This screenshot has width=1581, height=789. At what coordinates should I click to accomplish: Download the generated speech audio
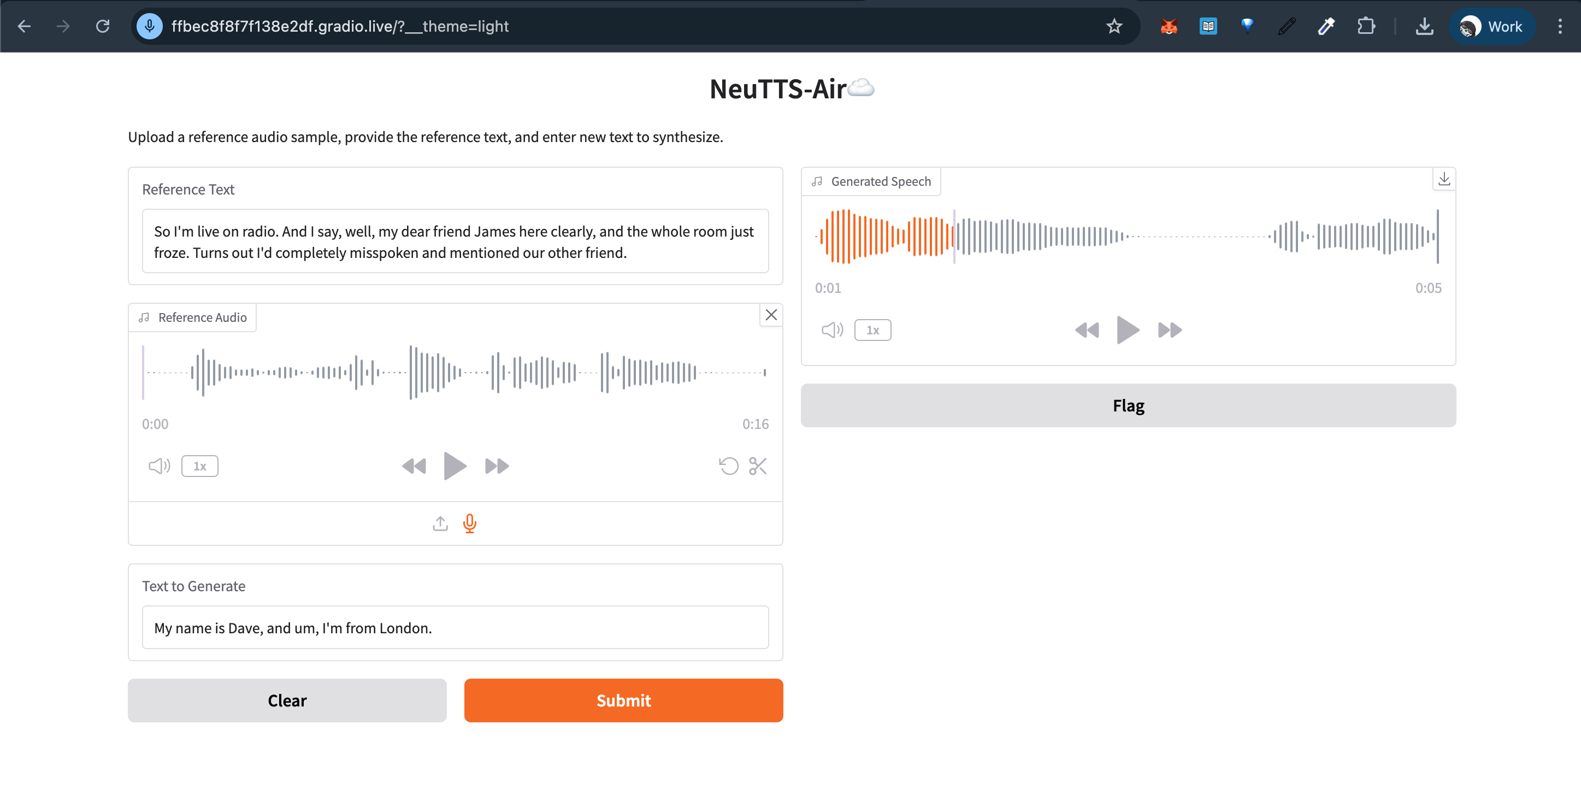coord(1443,179)
